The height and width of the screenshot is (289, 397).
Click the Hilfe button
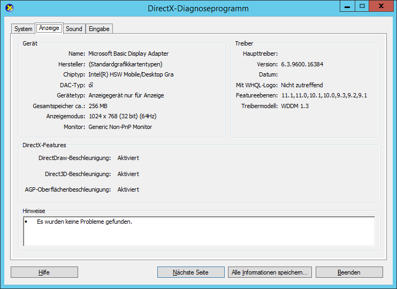click(x=44, y=272)
